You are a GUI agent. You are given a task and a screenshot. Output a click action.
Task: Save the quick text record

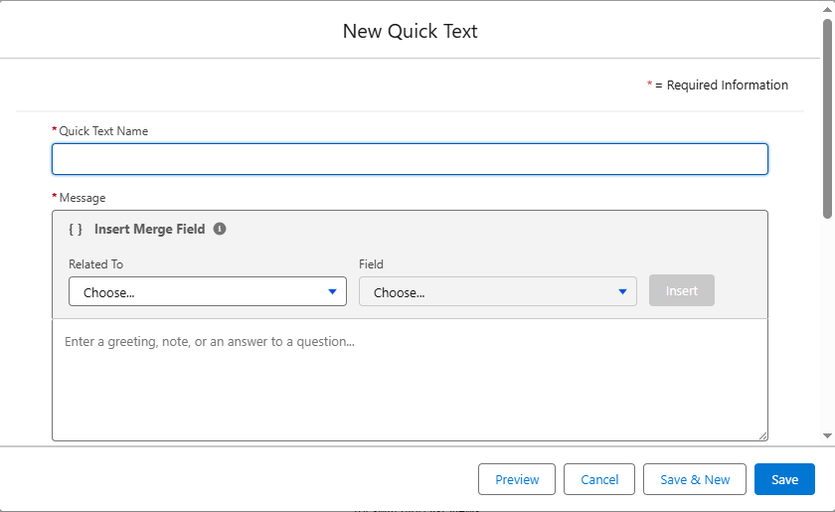(x=784, y=479)
